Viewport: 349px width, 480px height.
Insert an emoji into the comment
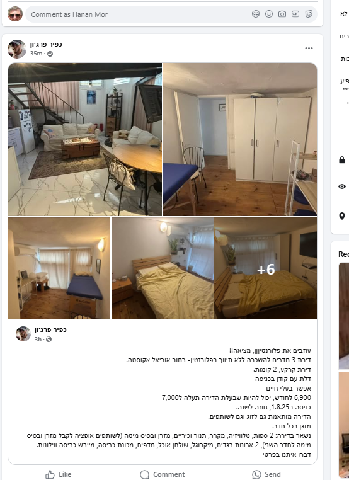(x=269, y=14)
